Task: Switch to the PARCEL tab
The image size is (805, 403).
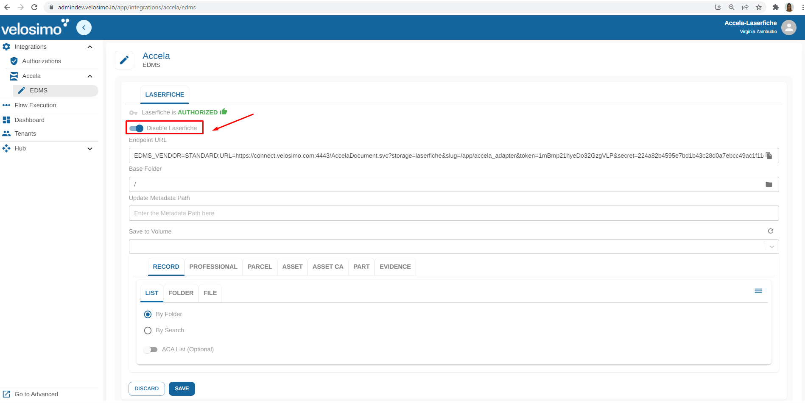Action: click(260, 267)
